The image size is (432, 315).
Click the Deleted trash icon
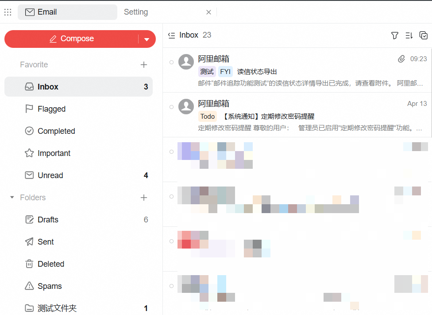tap(29, 264)
